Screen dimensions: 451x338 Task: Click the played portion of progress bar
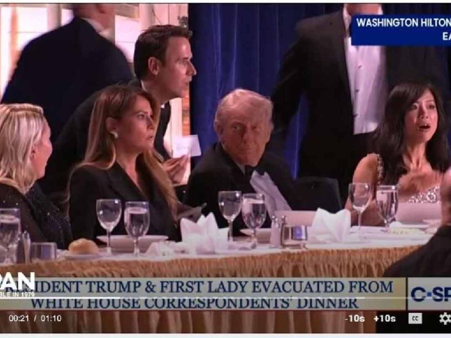(x=60, y=298)
